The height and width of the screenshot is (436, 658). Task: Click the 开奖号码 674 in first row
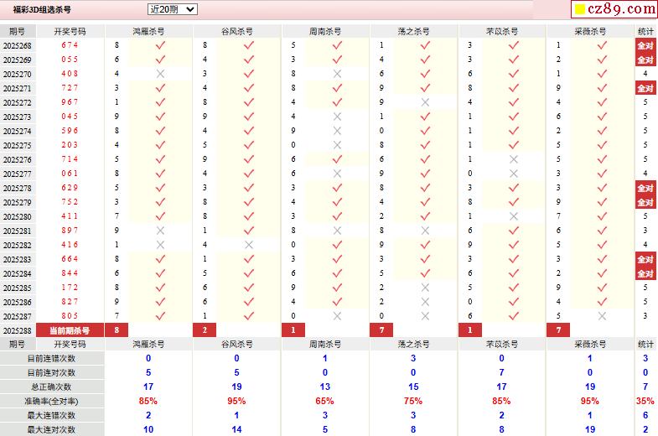point(70,45)
